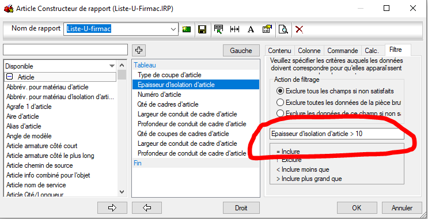
Task: Collapse the Article tree node
Action: tap(9, 77)
